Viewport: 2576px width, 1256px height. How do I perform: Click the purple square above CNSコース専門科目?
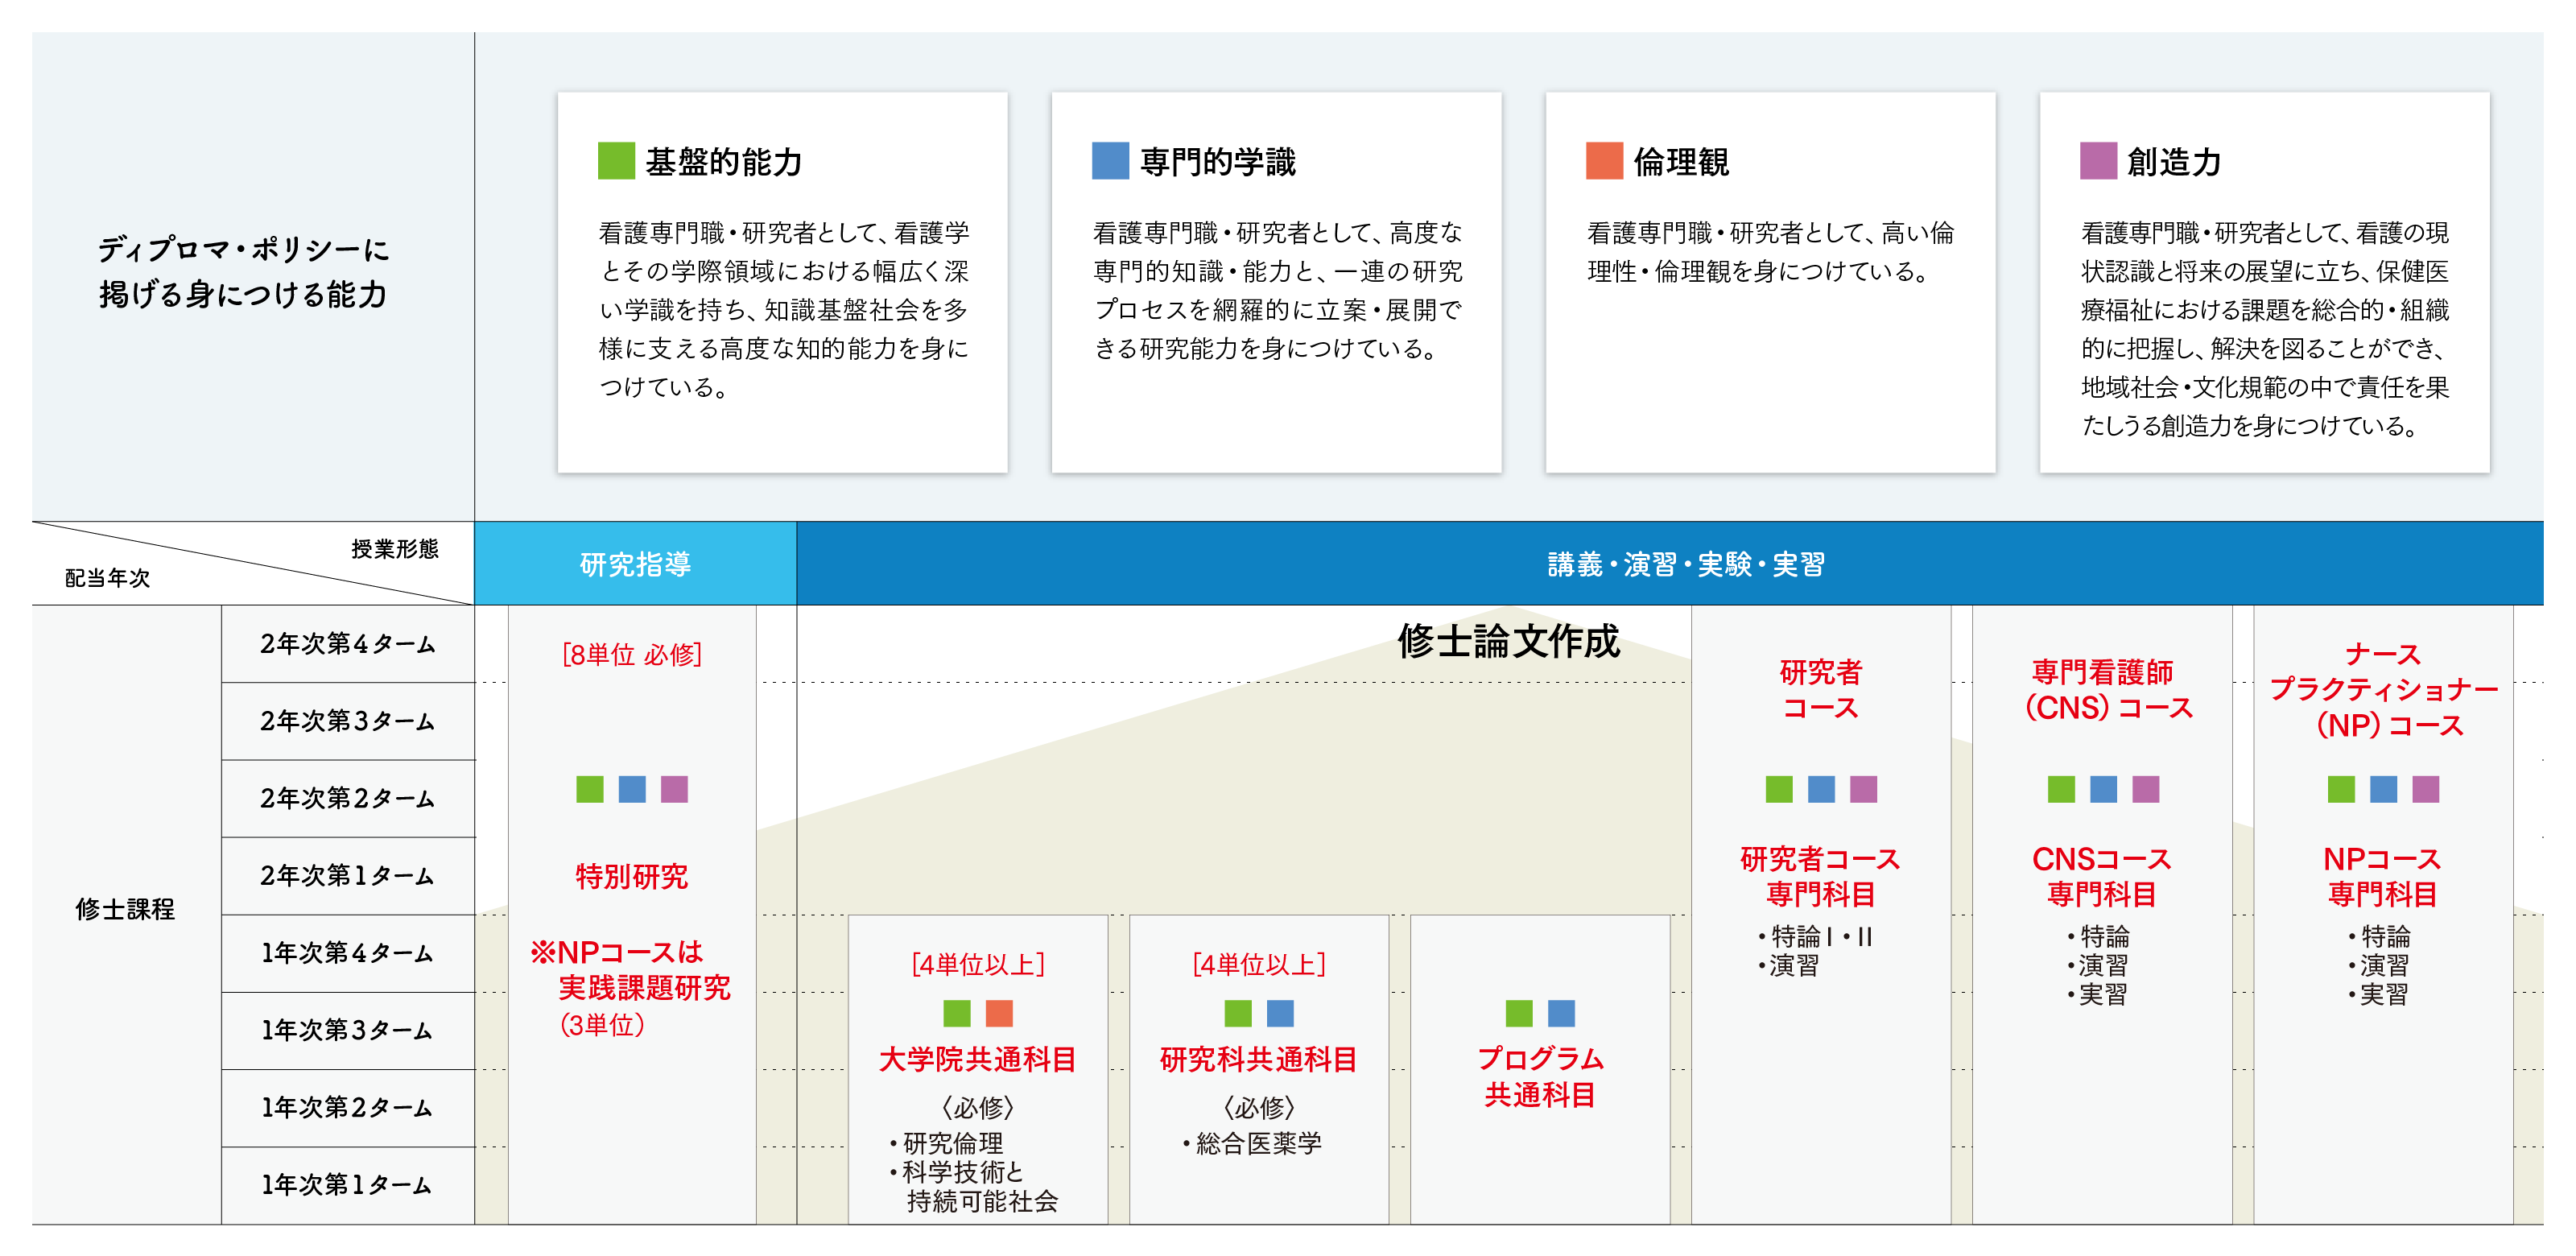click(2145, 789)
